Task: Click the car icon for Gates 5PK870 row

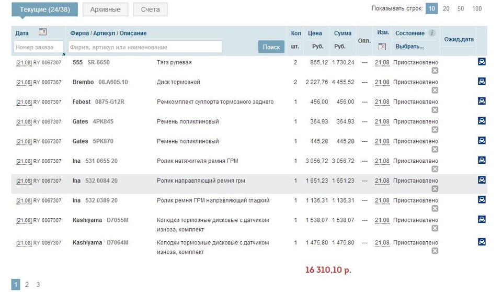Action: coord(482,140)
